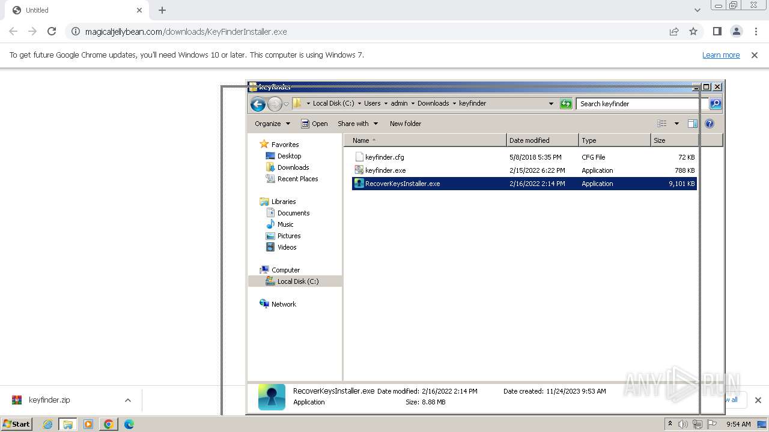
Task: Toggle the preview pane button
Action: tap(693, 124)
